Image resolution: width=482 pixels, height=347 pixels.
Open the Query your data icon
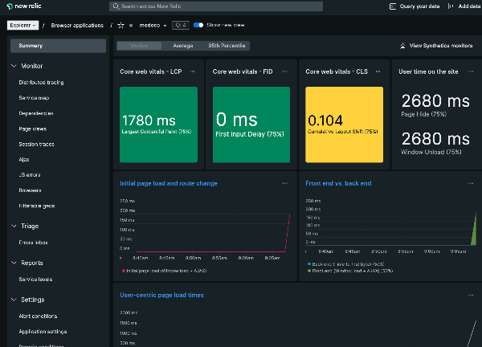393,6
